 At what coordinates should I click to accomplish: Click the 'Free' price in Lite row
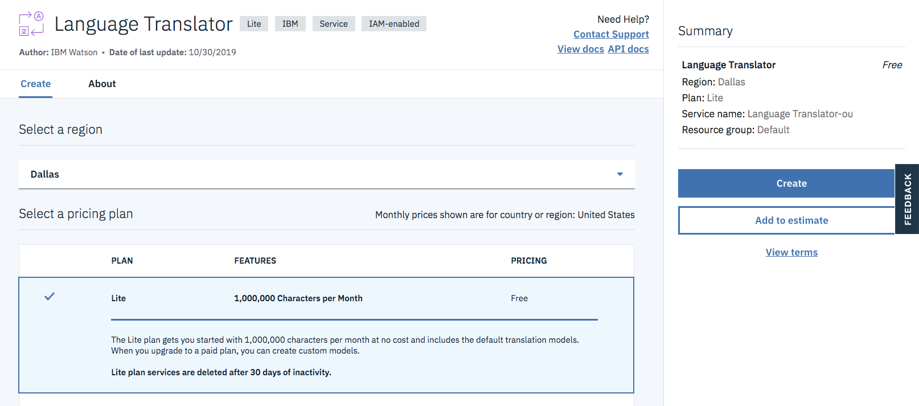[x=519, y=298]
